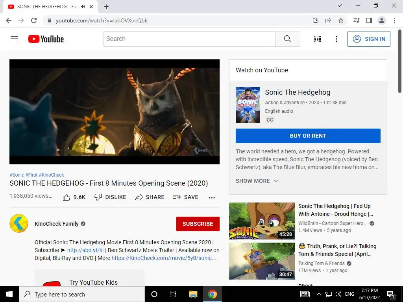Dislike the Sonic video
This screenshot has width=403, height=302.
click(x=110, y=197)
